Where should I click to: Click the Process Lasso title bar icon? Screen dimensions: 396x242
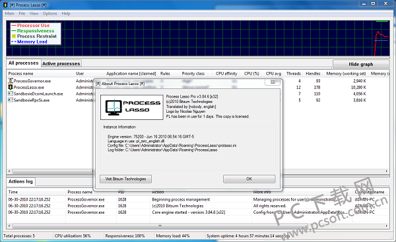[5, 5]
